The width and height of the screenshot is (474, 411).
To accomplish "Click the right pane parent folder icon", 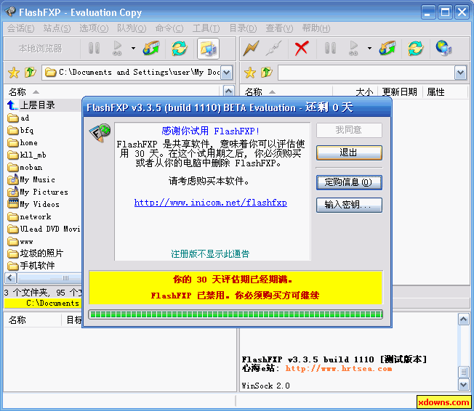I will pyautogui.click(x=267, y=73).
